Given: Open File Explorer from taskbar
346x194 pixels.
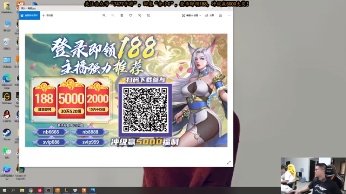Looking at the screenshot, I should click(22, 190).
